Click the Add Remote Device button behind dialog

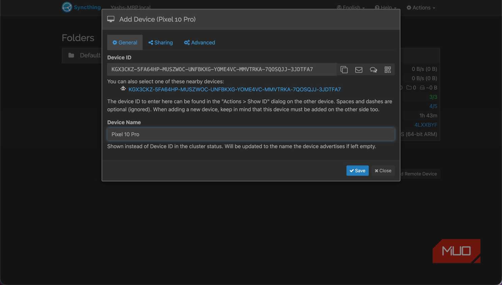click(420, 174)
